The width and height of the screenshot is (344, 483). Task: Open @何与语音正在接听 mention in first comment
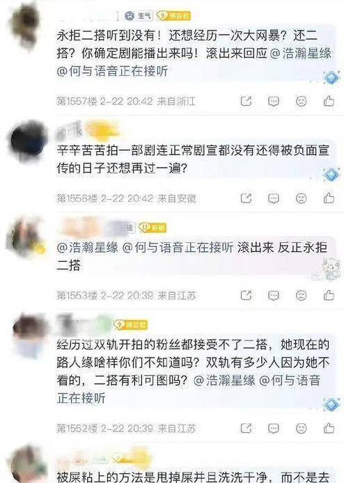(x=112, y=71)
